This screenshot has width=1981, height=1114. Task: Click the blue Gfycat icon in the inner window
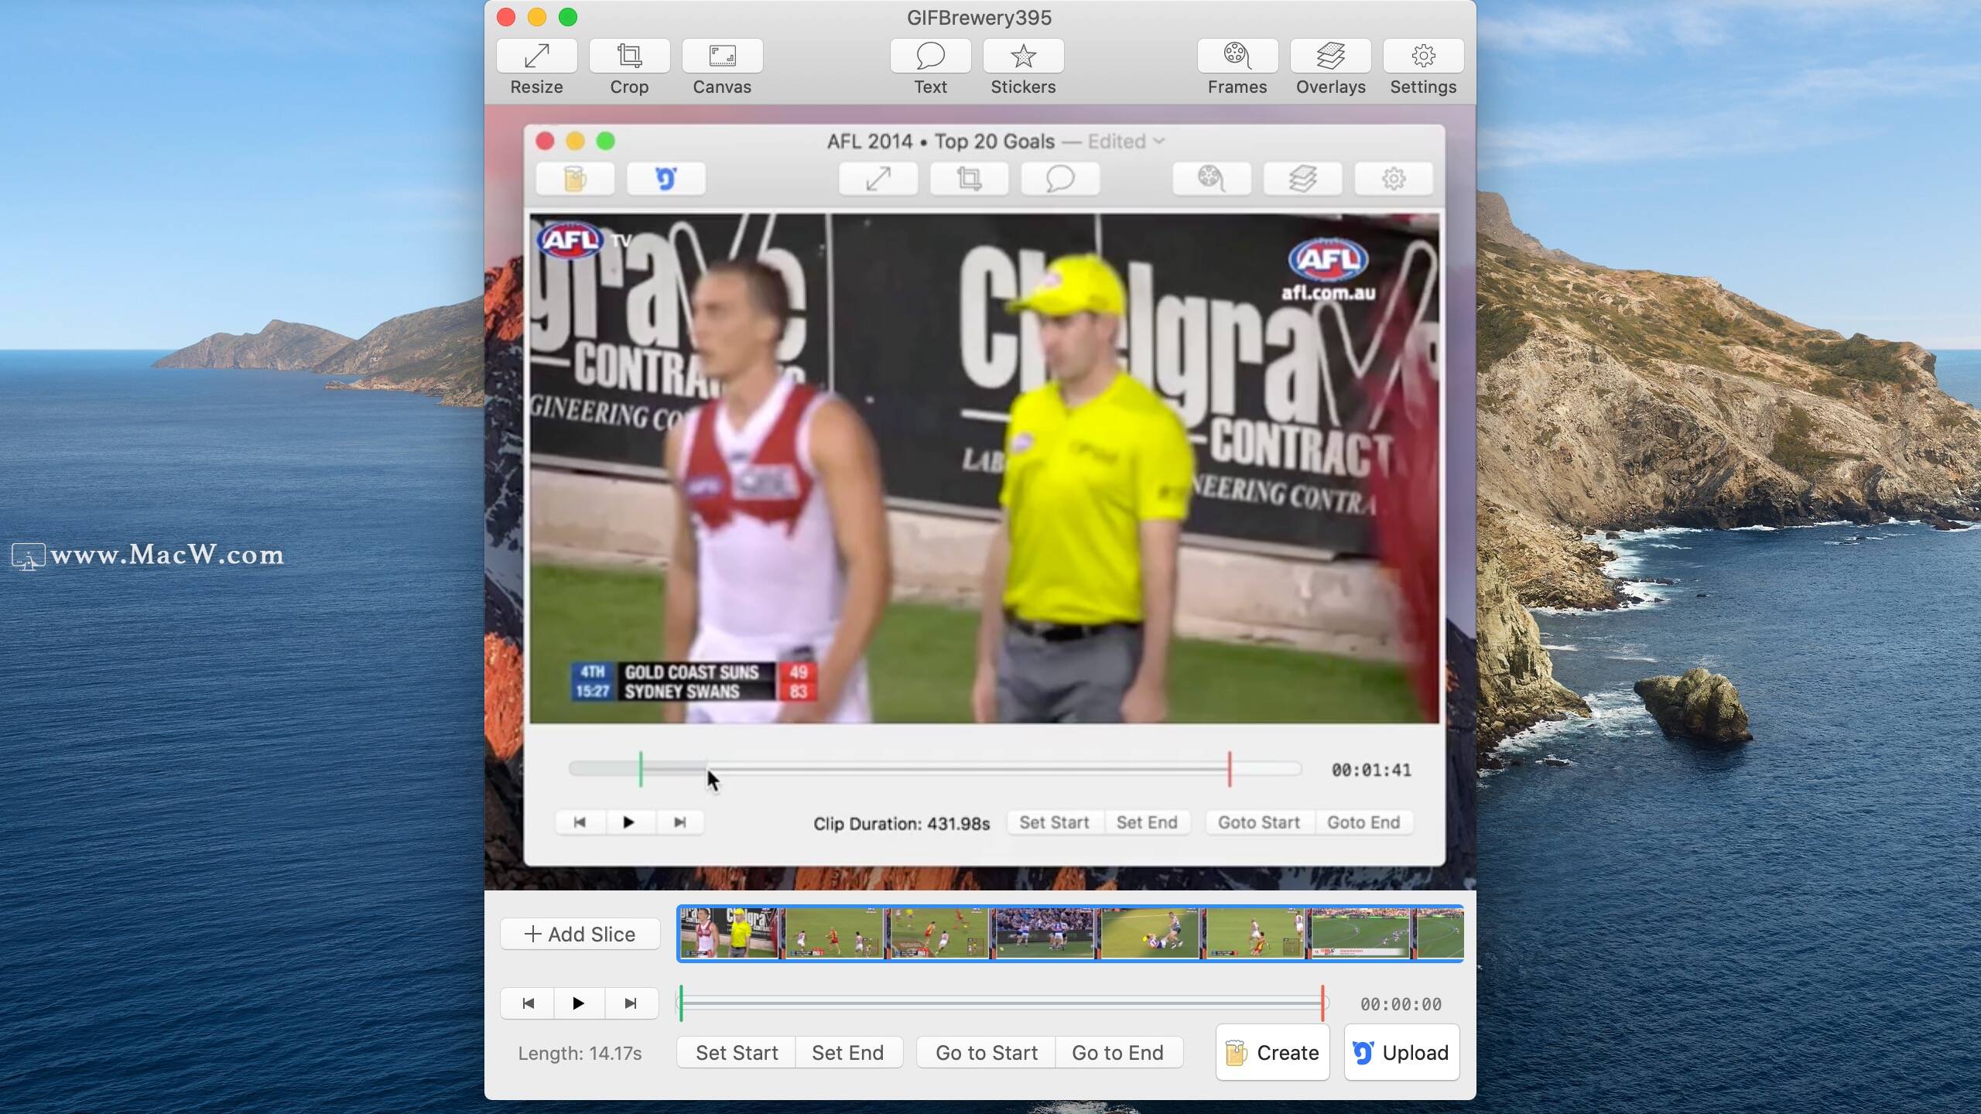tap(665, 179)
